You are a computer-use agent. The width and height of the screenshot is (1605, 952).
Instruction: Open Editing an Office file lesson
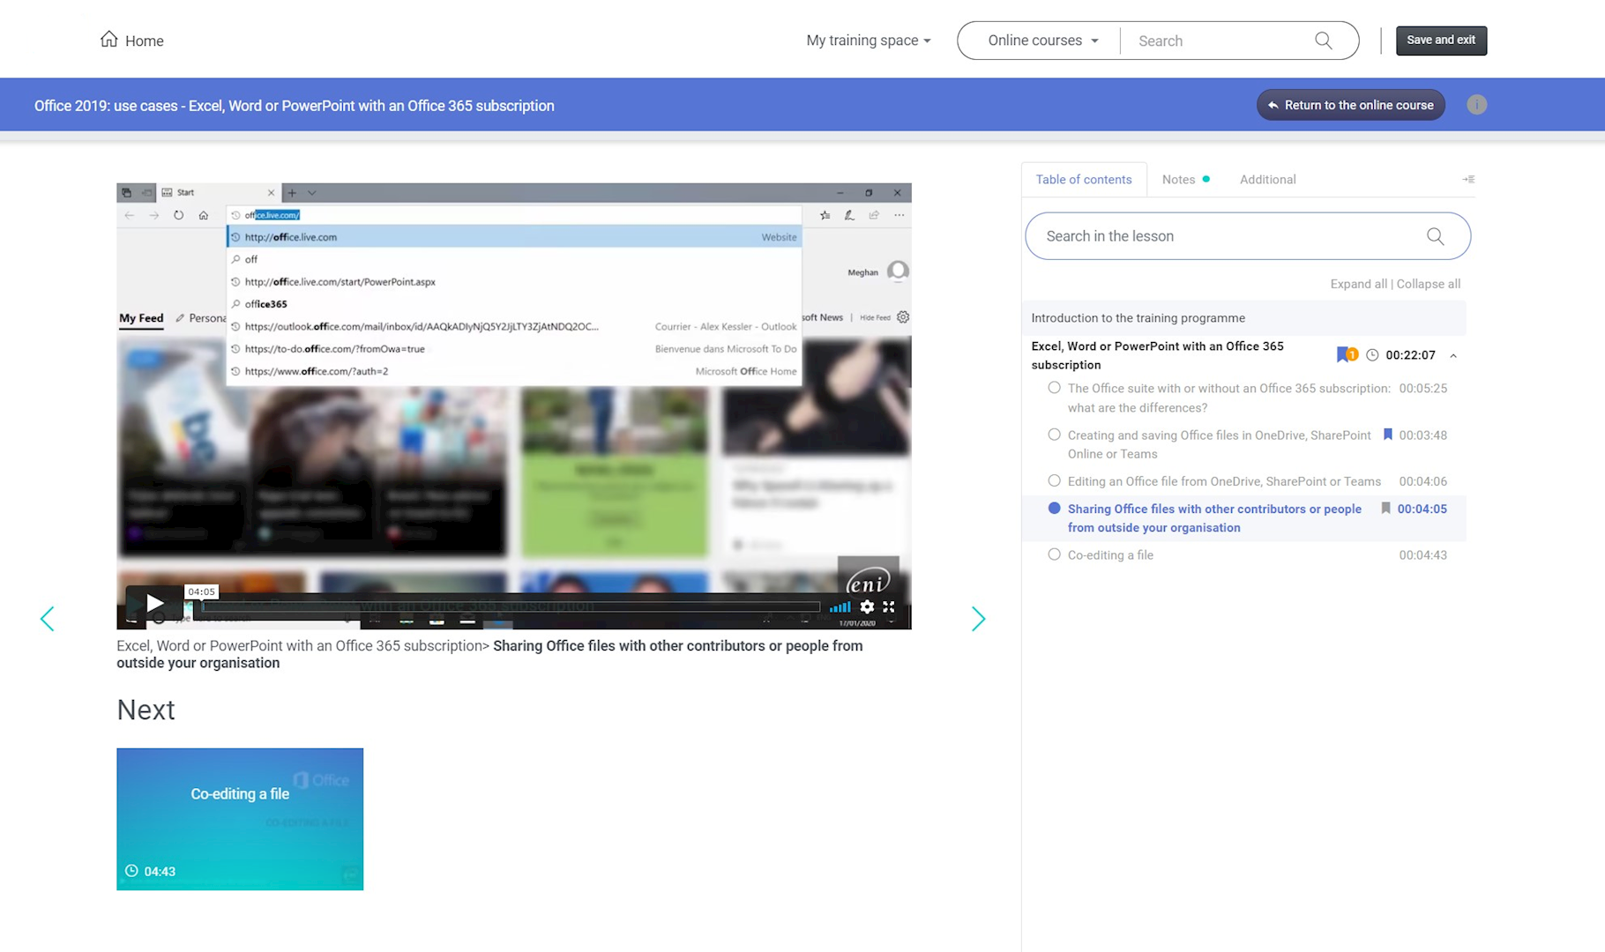pos(1224,481)
